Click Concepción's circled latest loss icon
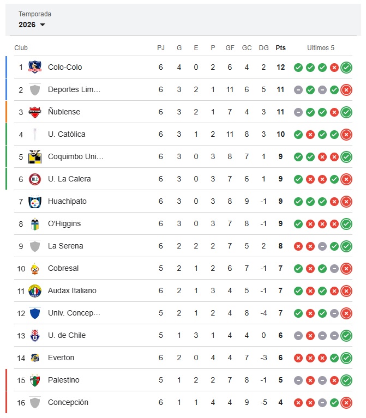Viewport: 366px width, 418px height. tap(346, 403)
